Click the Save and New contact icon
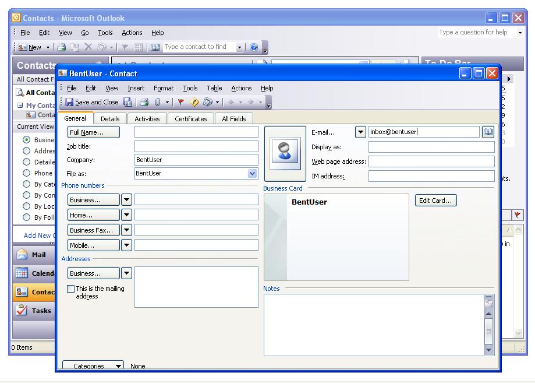 (127, 102)
